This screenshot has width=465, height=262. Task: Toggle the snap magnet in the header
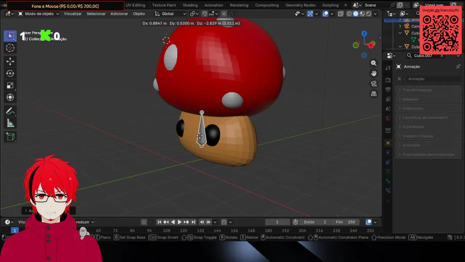(x=205, y=14)
